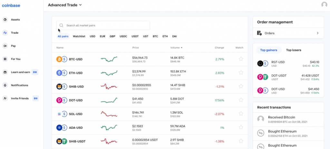Open Assets from the sidebar icon
This screenshot has height=149, width=330.
pos(5,20)
